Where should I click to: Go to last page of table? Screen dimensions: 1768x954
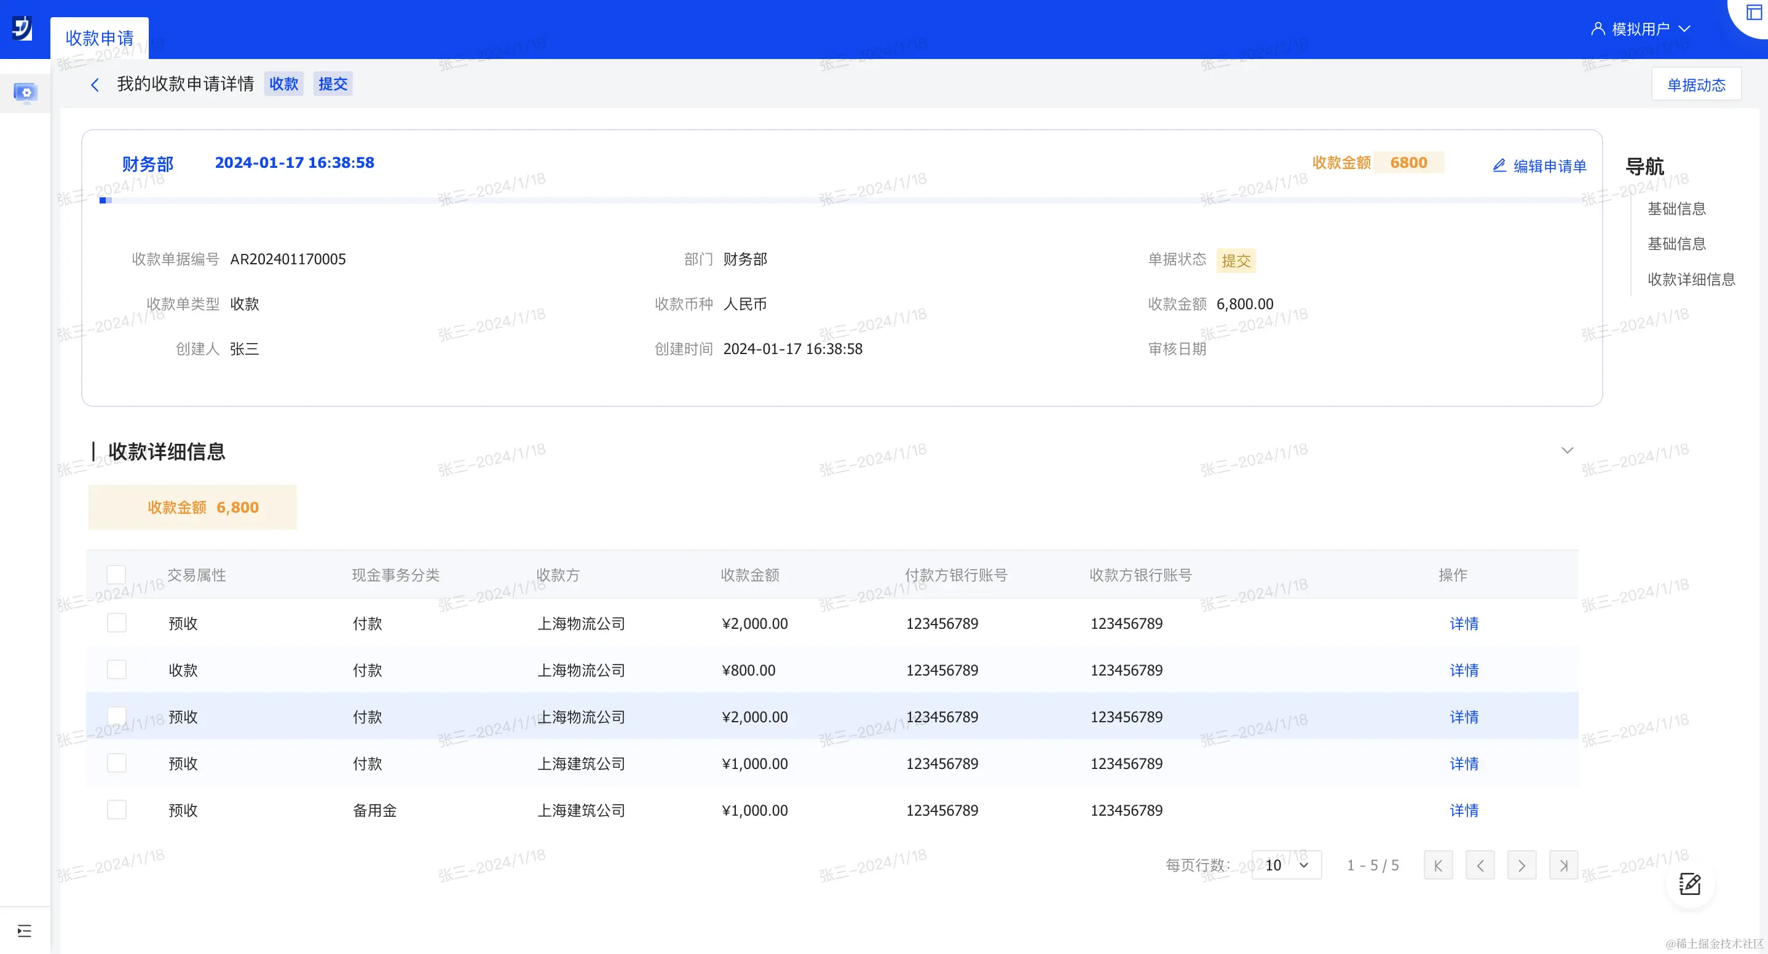(x=1563, y=865)
